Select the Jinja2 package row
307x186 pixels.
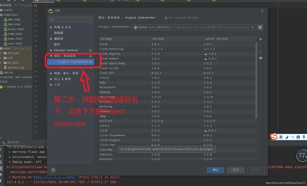pos(177,78)
